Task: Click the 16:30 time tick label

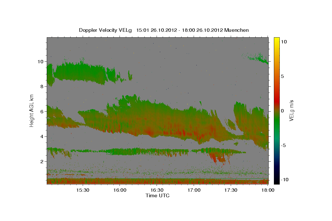Action: (157, 190)
